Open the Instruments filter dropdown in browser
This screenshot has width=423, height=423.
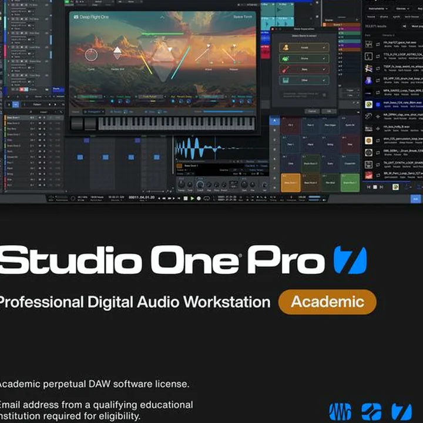(x=378, y=9)
